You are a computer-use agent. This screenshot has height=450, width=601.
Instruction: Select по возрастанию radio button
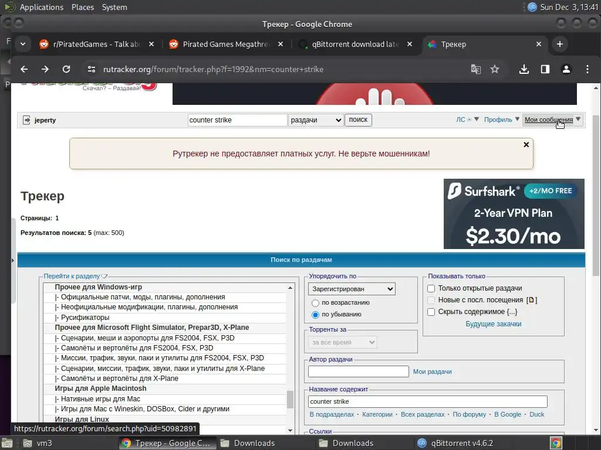tap(315, 303)
